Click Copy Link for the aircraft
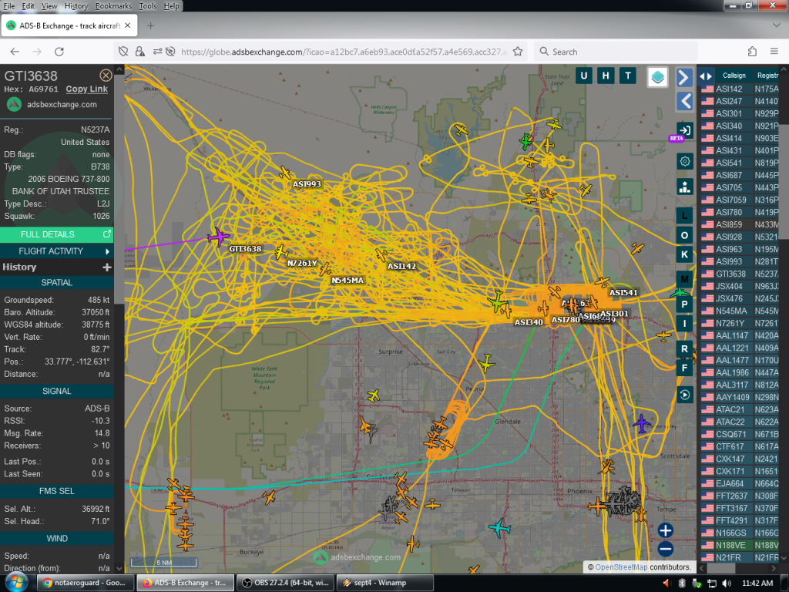The height and width of the screenshot is (592, 789). coord(86,89)
